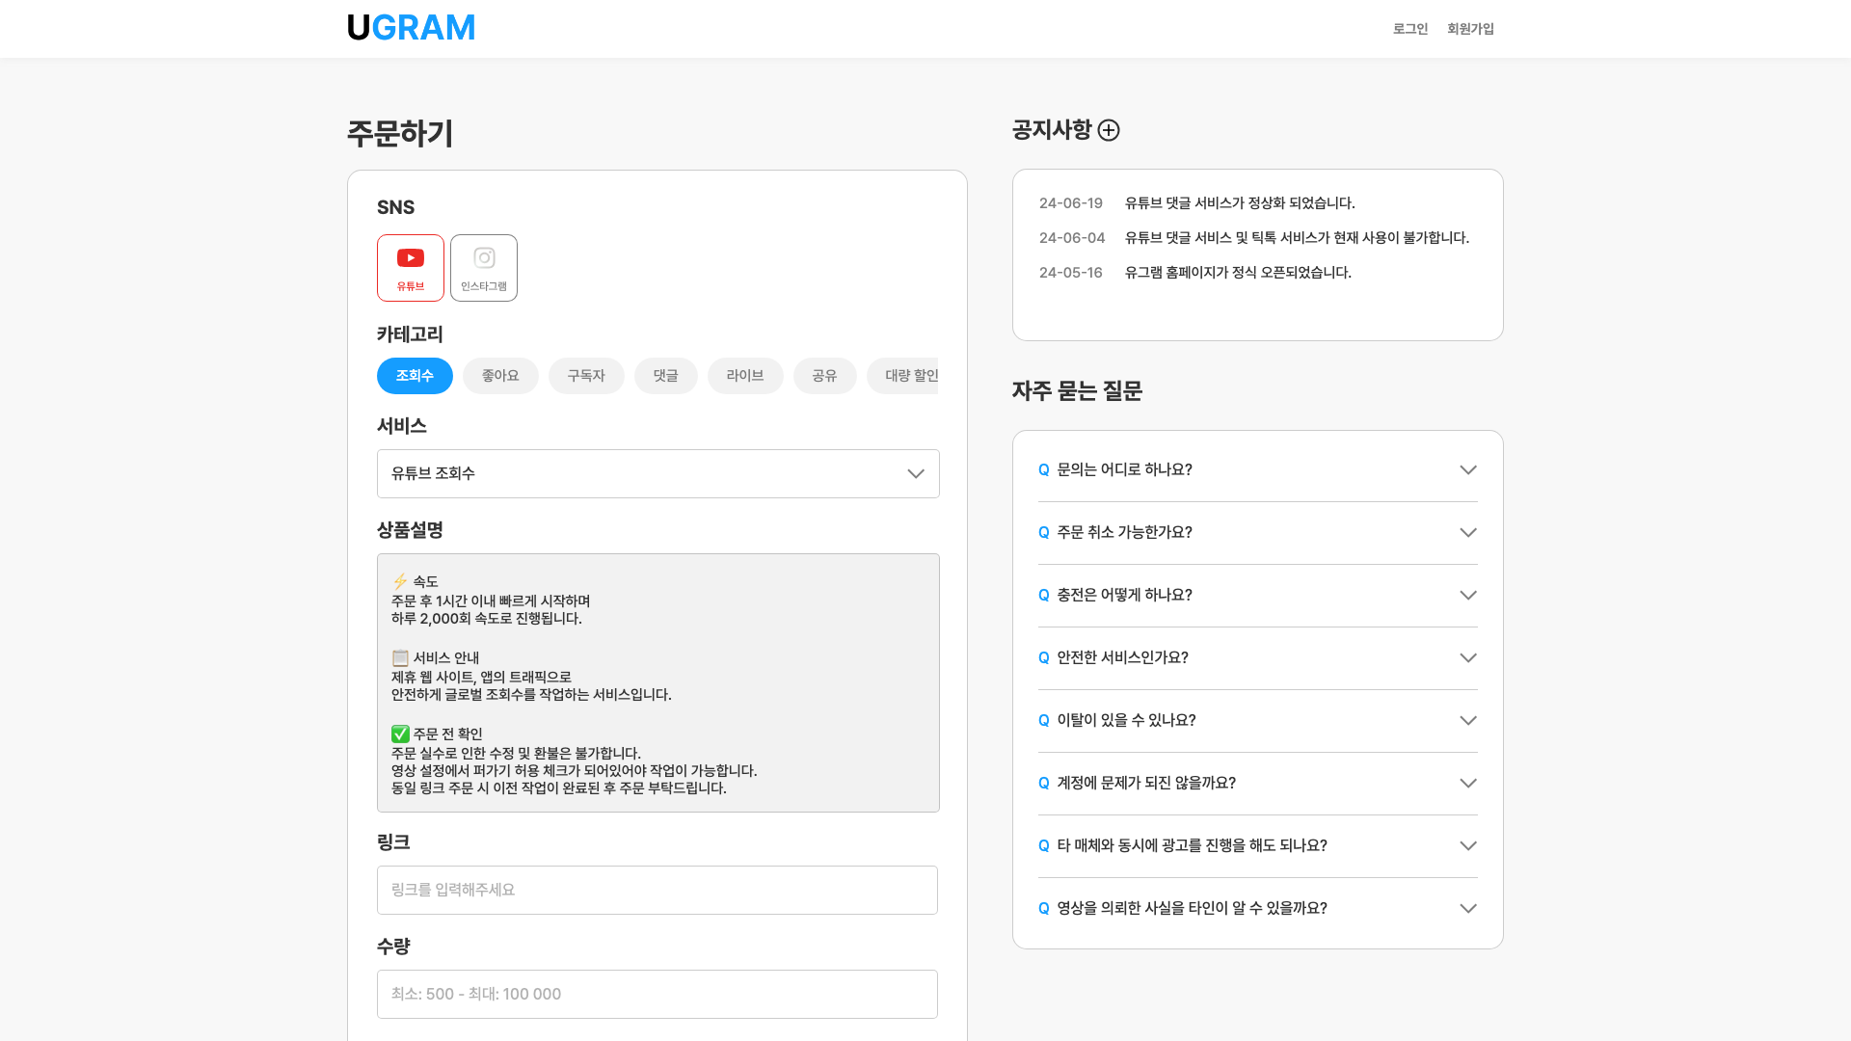The height and width of the screenshot is (1041, 1851).
Task: Open the 24-06-19 notice about 유튜브 댓글
Action: [1240, 203]
